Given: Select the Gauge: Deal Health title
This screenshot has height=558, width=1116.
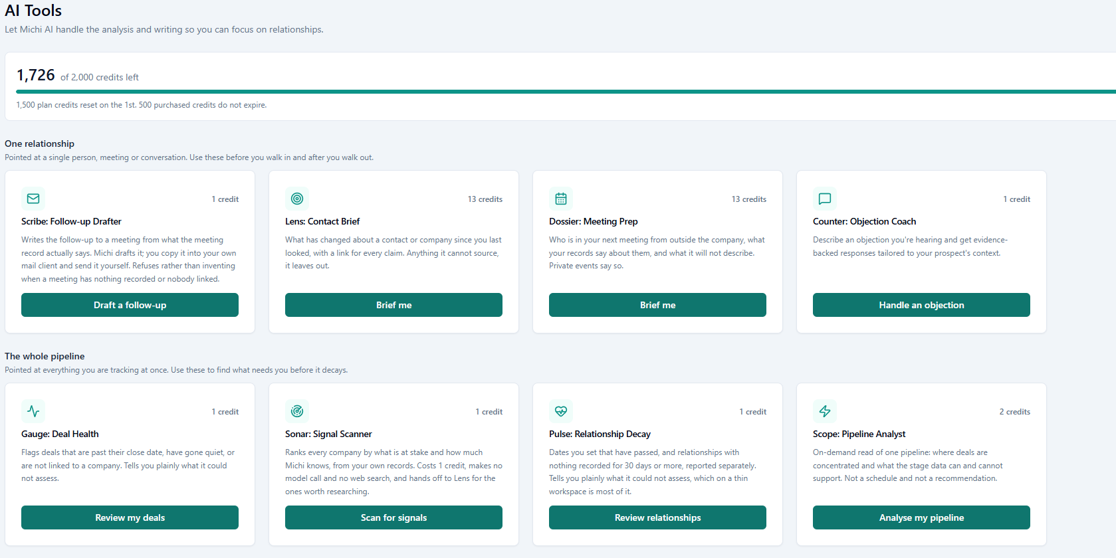Looking at the screenshot, I should coord(60,434).
